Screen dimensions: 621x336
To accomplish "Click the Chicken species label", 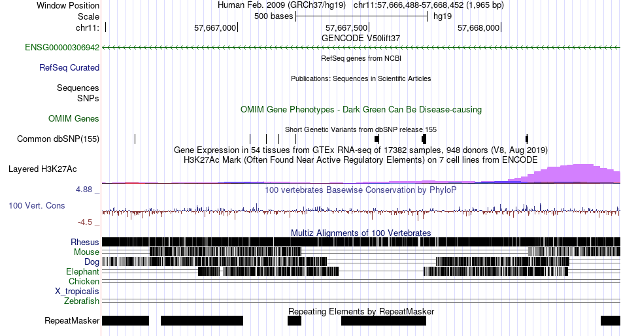I will [84, 281].
